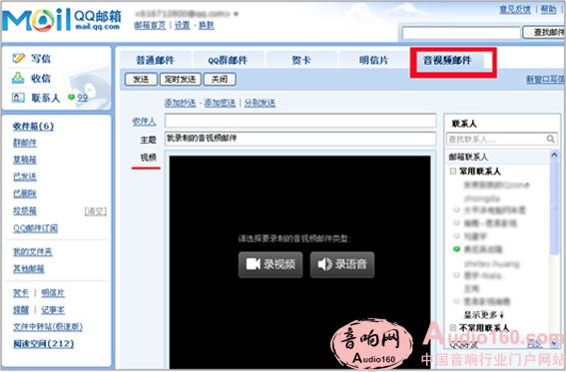Image resolution: width=566 pixels, height=372 pixels.
Task: Expand 显示更多 in contact list
Action: (484, 315)
